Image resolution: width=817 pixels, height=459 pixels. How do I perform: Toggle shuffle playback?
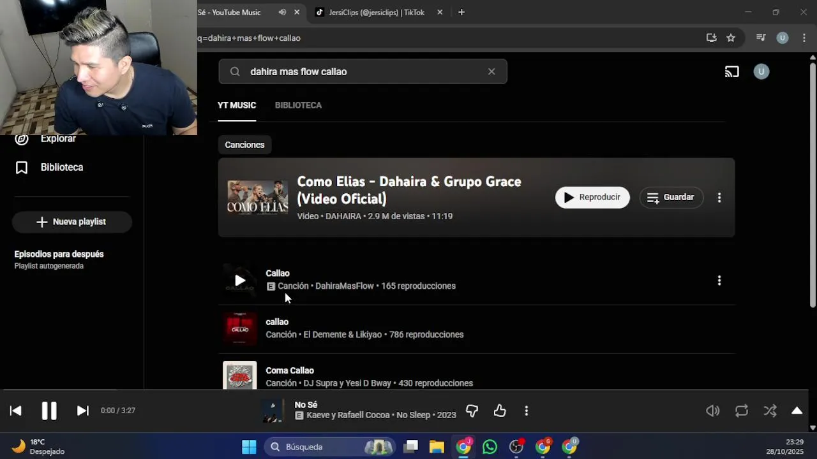pos(770,411)
